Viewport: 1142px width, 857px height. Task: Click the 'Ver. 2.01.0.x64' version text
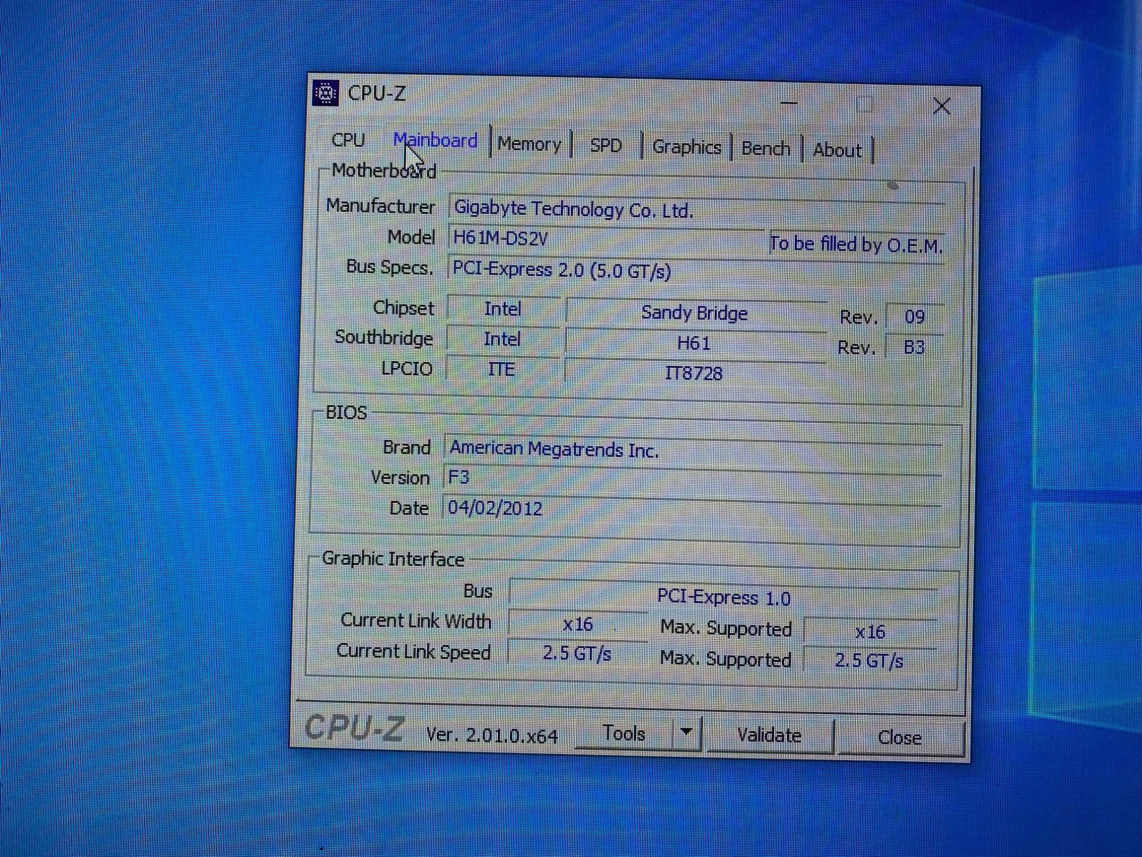pos(492,735)
